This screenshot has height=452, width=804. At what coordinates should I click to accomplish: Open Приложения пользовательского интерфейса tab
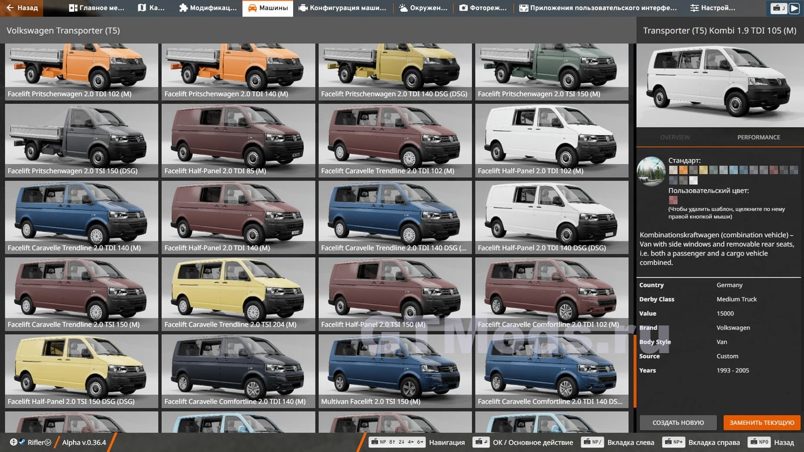pyautogui.click(x=598, y=8)
